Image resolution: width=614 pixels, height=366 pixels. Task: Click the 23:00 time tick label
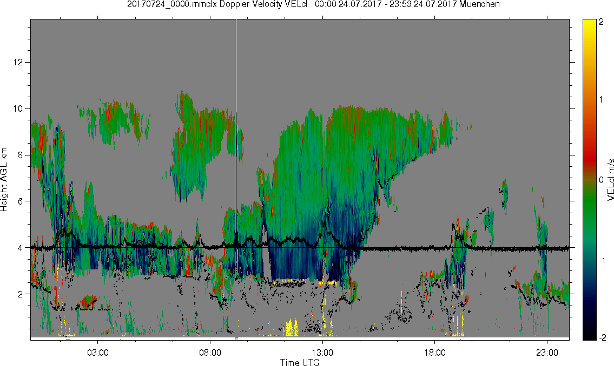(547, 353)
